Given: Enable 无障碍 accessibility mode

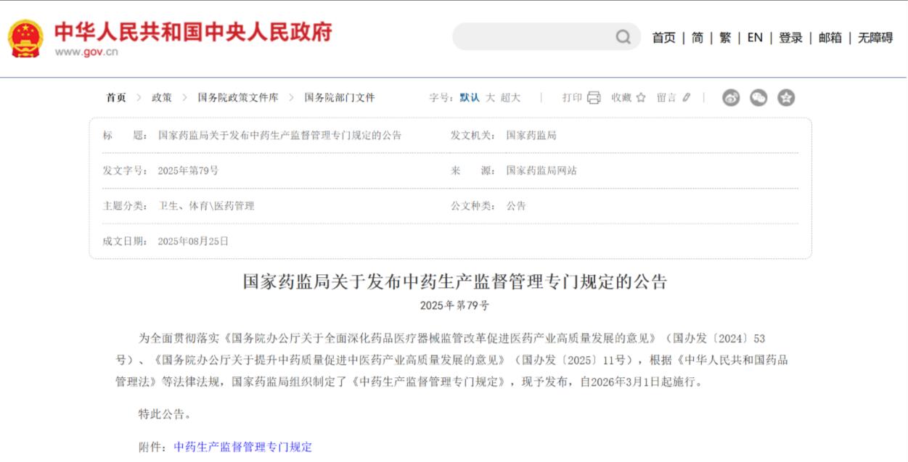Looking at the screenshot, I should (x=875, y=38).
